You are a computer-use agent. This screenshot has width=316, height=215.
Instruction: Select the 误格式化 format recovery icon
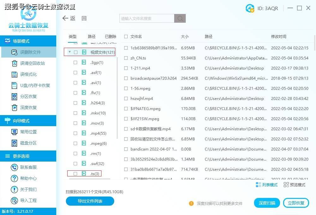[14, 74]
